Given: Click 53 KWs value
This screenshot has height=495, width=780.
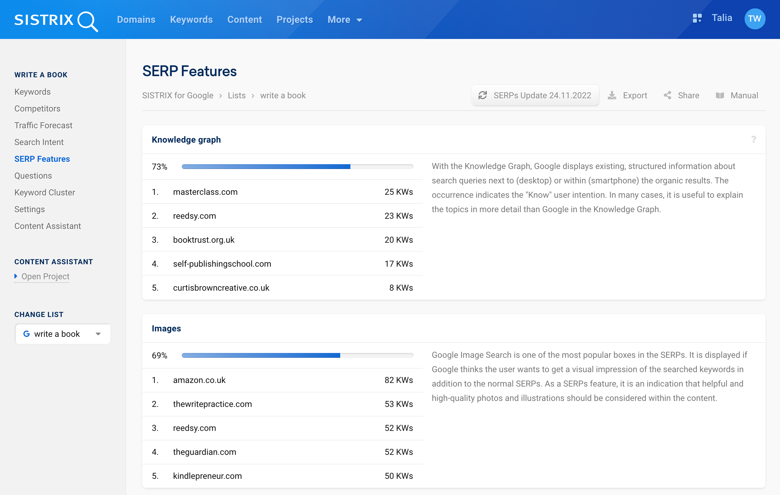Looking at the screenshot, I should pyautogui.click(x=399, y=404).
